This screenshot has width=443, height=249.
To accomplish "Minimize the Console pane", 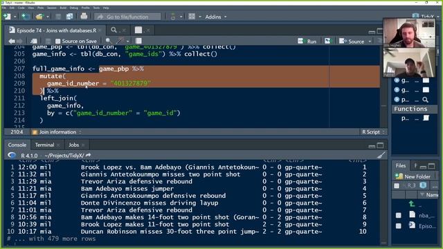I will (372, 146).
